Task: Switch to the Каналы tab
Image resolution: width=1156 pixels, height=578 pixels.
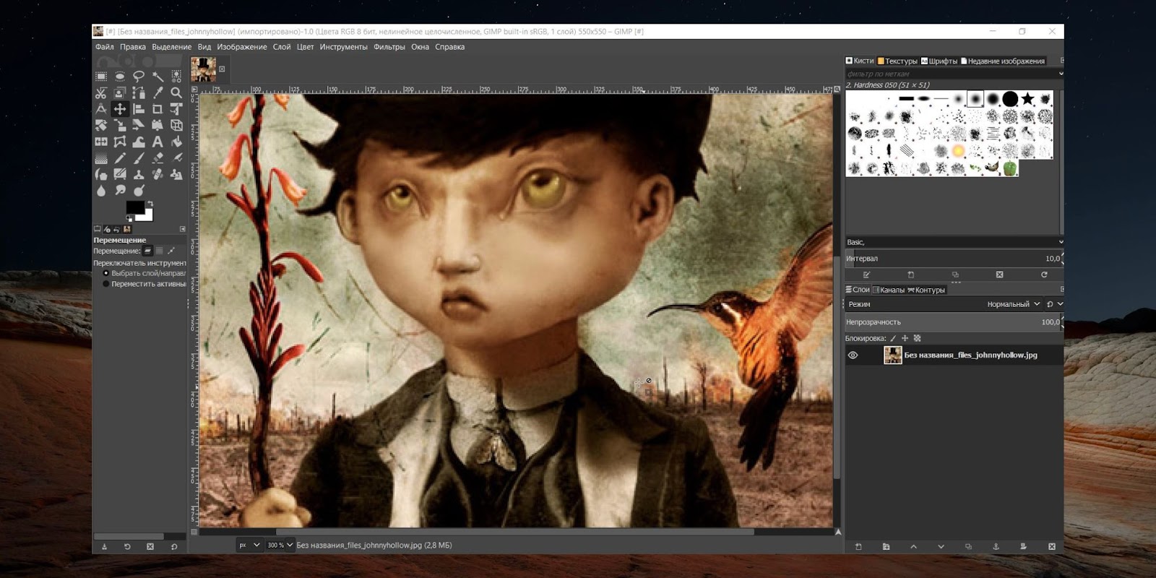Action: click(x=889, y=290)
